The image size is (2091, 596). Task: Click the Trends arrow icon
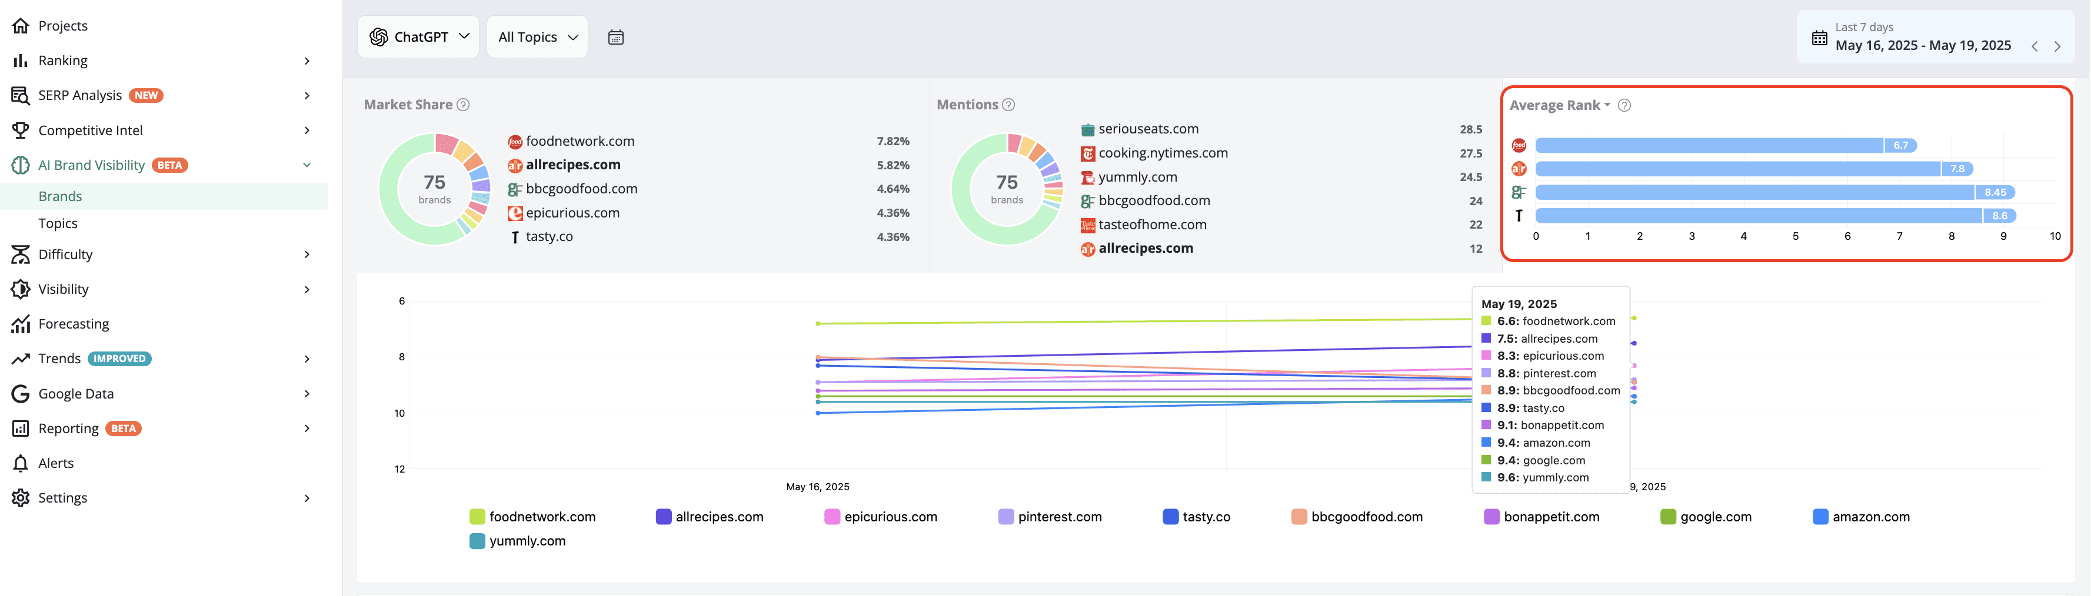click(x=20, y=359)
